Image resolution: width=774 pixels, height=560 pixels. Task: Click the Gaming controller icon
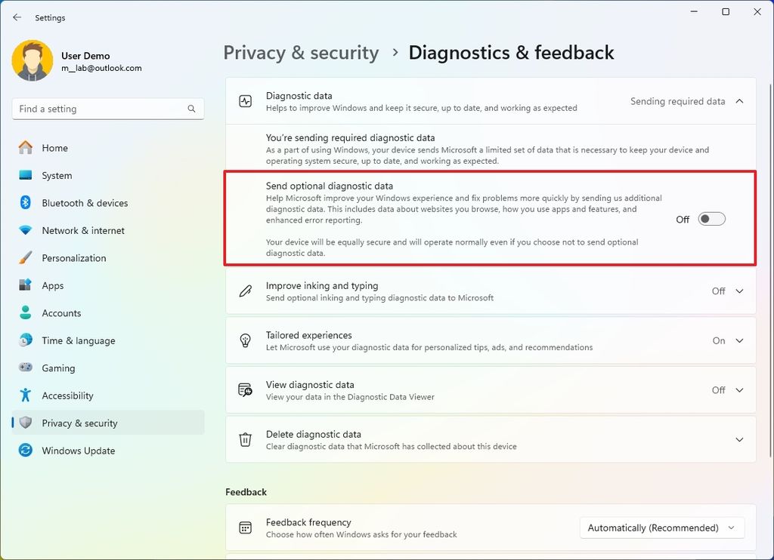coord(26,368)
